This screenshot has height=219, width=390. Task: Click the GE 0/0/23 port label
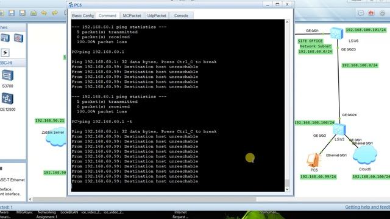tap(348, 49)
